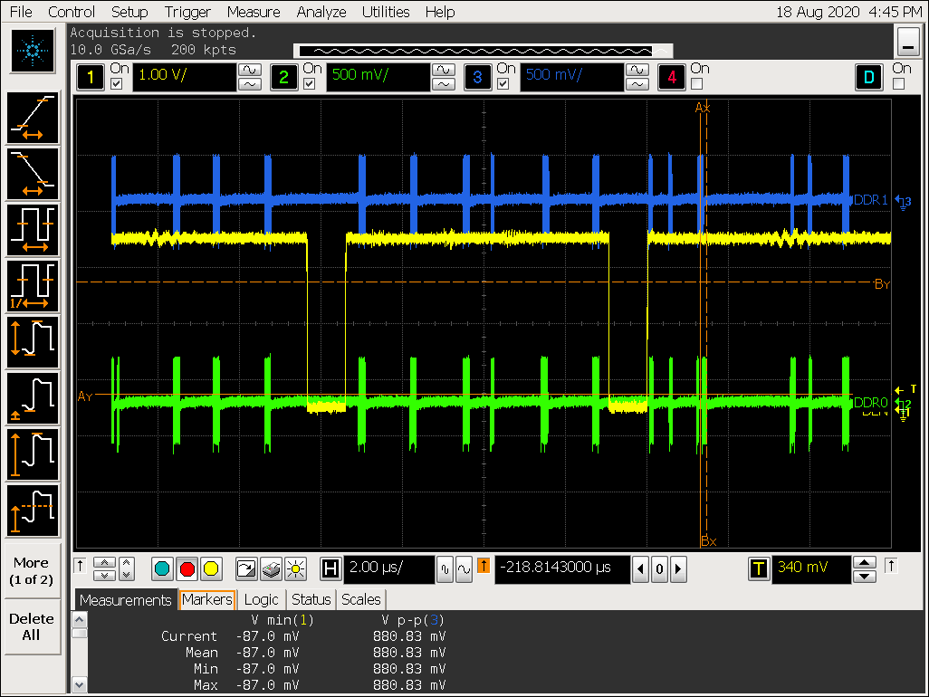Toggle channel 3 On checkbox
Image resolution: width=929 pixels, height=697 pixels.
tap(503, 84)
